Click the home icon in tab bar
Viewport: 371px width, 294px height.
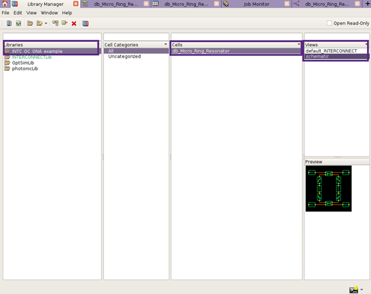coord(5,4)
